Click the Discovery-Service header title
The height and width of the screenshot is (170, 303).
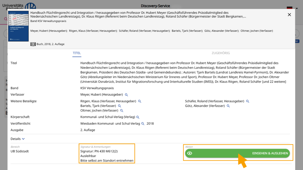click(155, 6)
